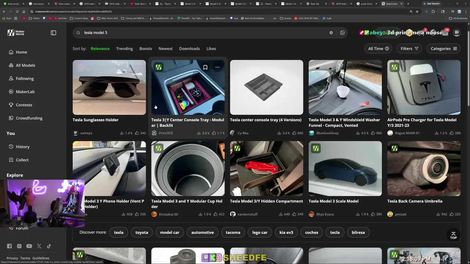The width and height of the screenshot is (470, 264).
Task: Open Guidelines link in footer
Action: [41, 258]
